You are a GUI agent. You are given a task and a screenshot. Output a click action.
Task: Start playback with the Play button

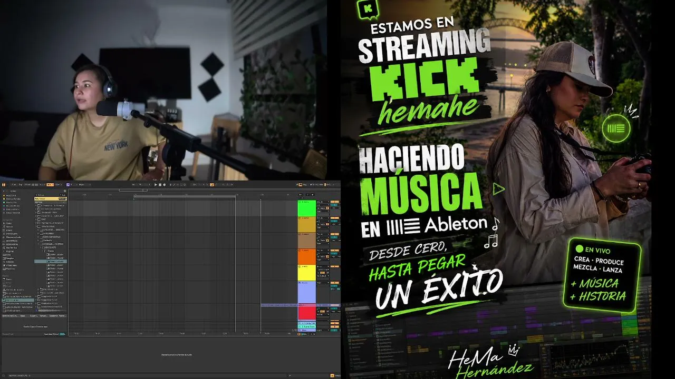click(156, 185)
